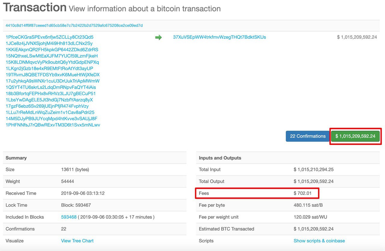Open input address 18b3BfortqFEPHx8vRHVz3LJU7gBECuP51
Image resolution: width=385 pixels, height=251 pixels.
pos(51,93)
